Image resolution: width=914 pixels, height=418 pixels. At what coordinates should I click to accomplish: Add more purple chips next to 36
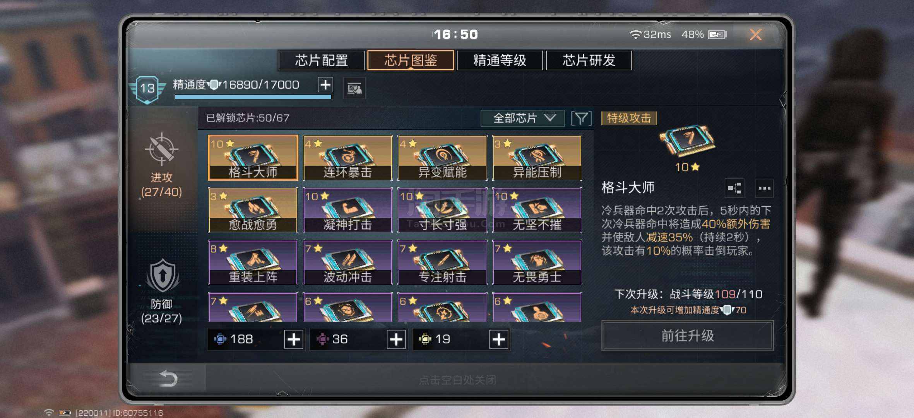pyautogui.click(x=396, y=339)
